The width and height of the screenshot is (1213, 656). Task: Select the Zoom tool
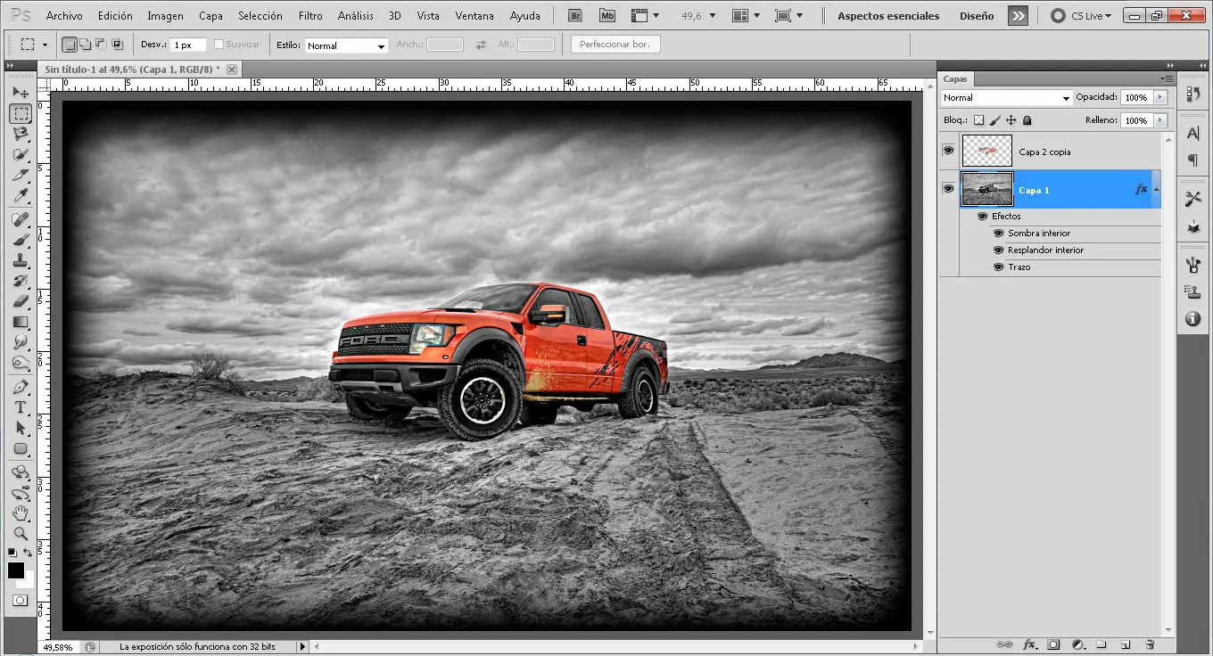point(21,534)
